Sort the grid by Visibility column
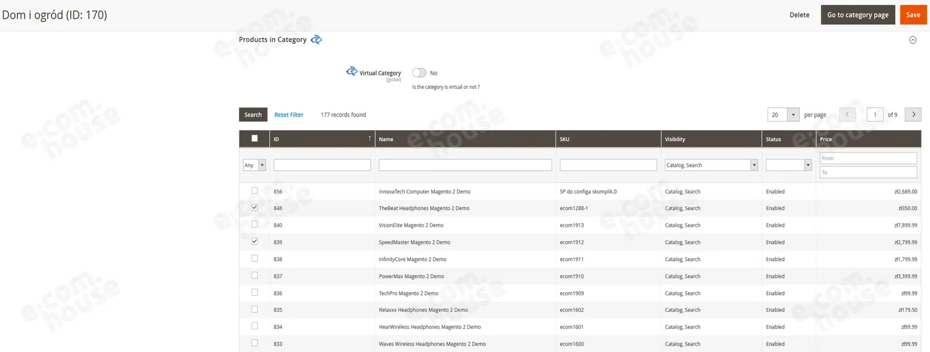The height and width of the screenshot is (352, 930). (711, 139)
